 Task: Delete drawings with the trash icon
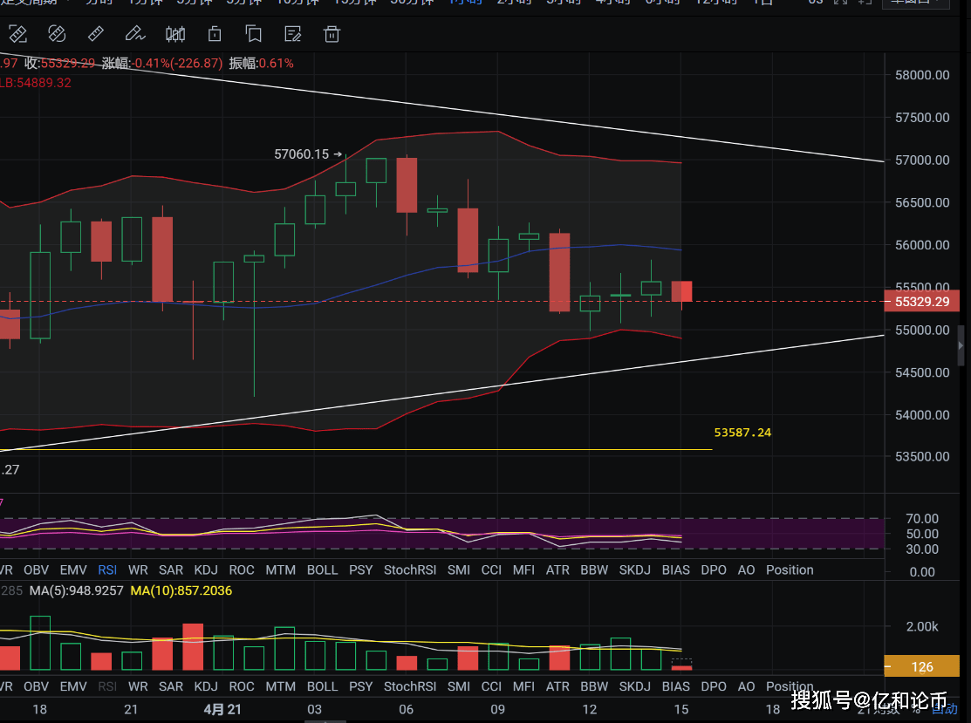click(x=332, y=35)
